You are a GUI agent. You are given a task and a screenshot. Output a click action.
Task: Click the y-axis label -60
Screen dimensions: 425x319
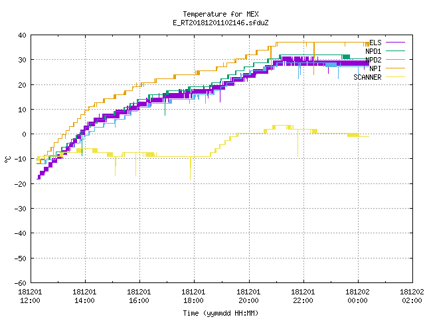point(21,283)
